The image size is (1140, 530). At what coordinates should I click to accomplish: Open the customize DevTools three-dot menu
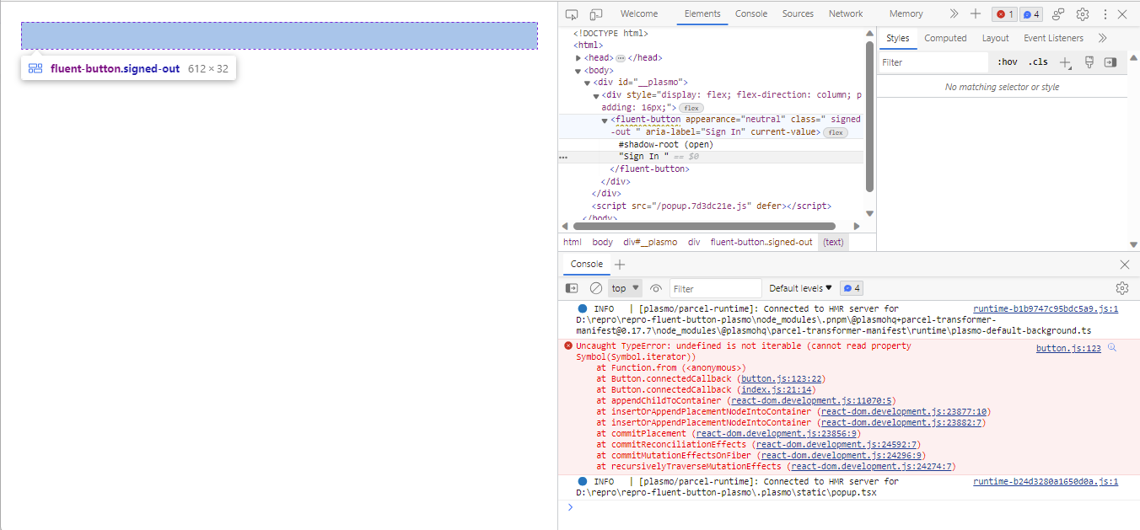click(x=1105, y=13)
